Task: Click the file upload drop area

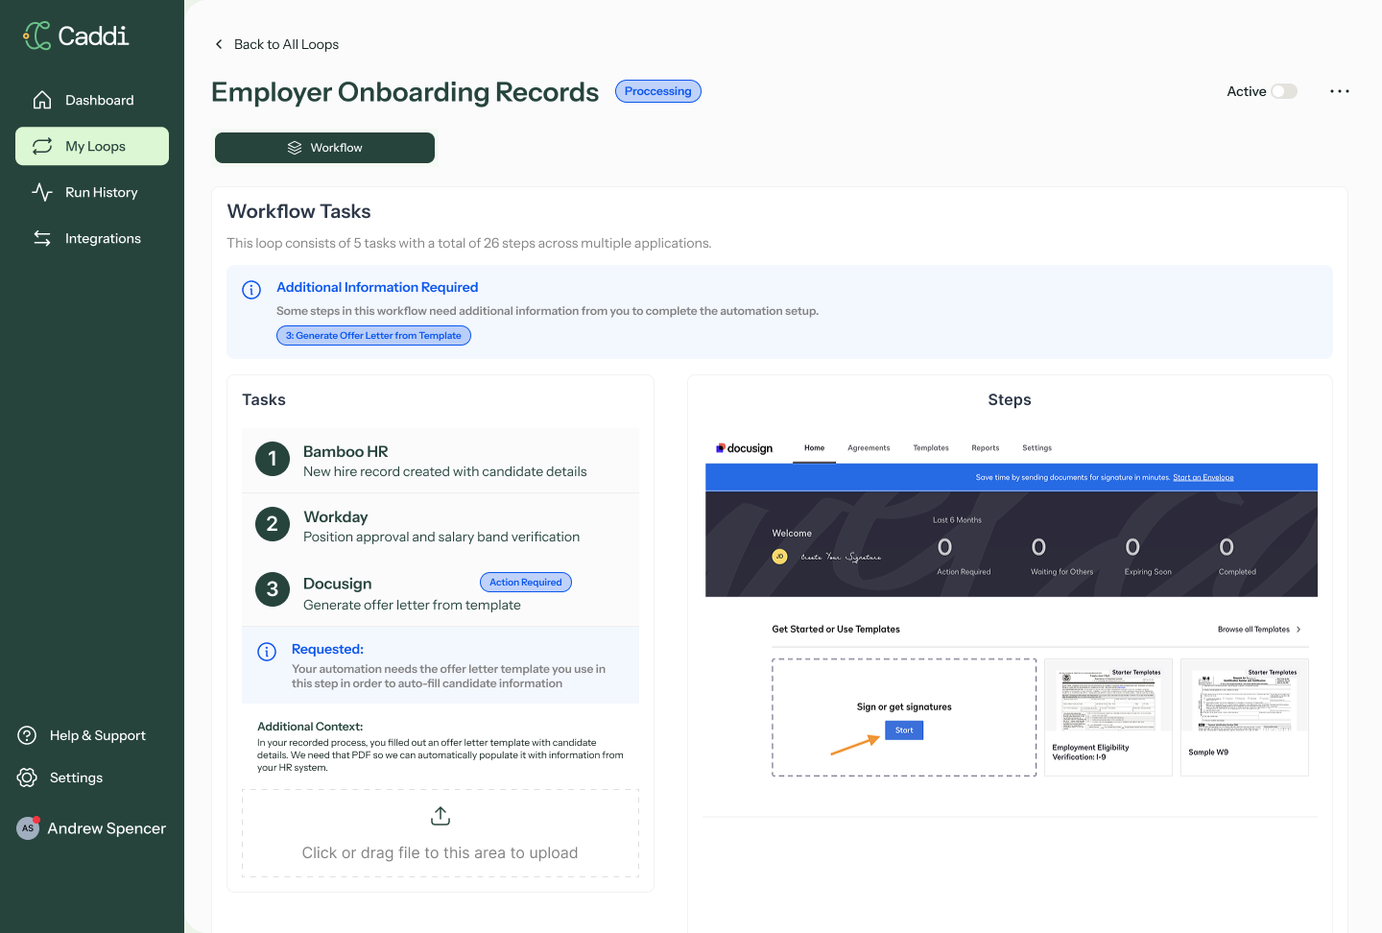Action: coord(441,833)
